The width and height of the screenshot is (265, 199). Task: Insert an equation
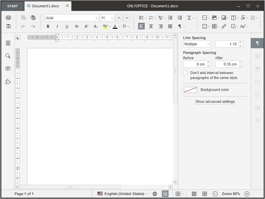[243, 18]
